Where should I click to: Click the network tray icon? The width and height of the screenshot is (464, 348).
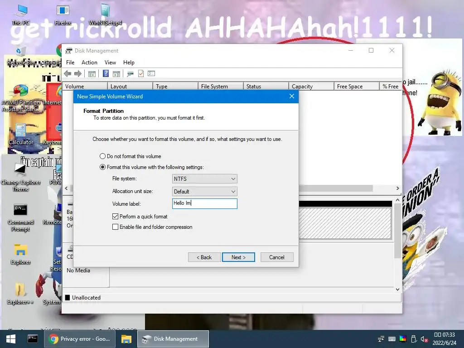[x=381, y=339]
